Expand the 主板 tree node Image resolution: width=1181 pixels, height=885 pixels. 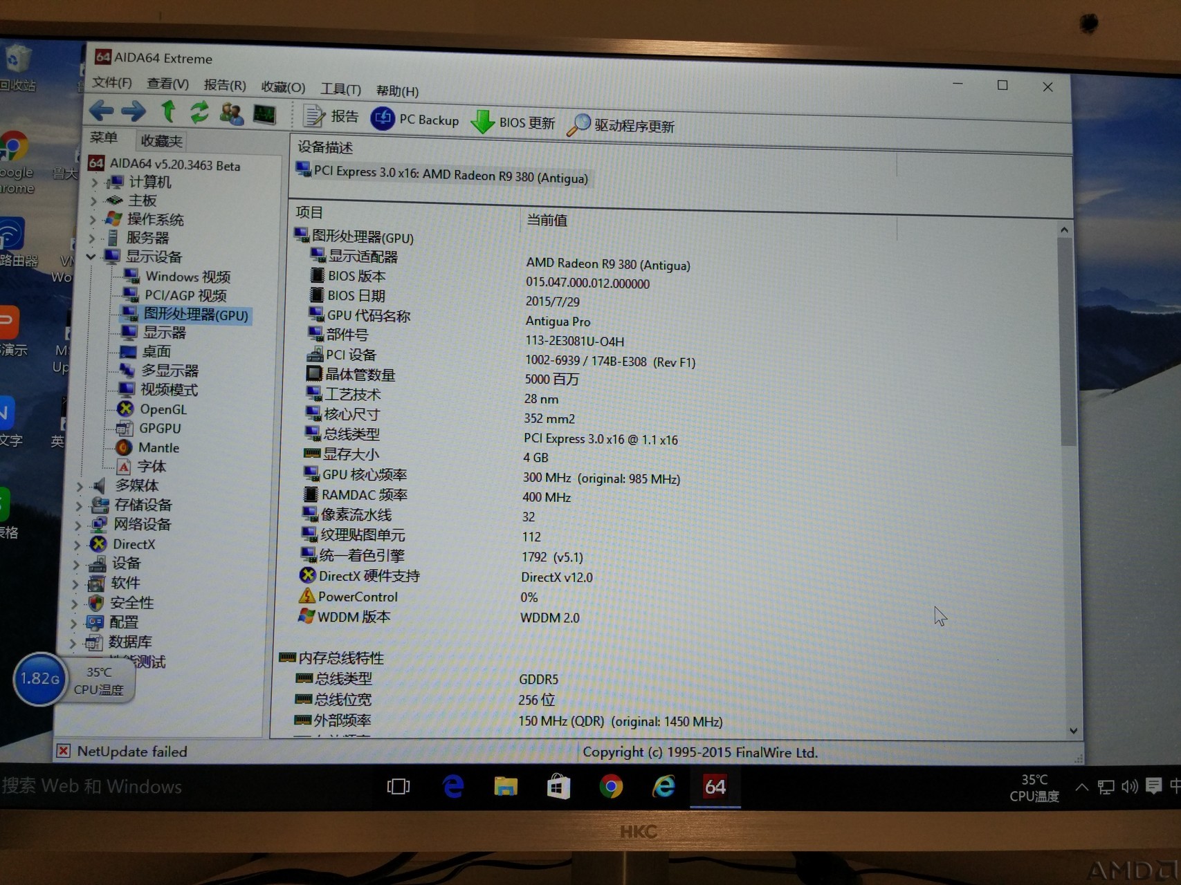click(94, 201)
